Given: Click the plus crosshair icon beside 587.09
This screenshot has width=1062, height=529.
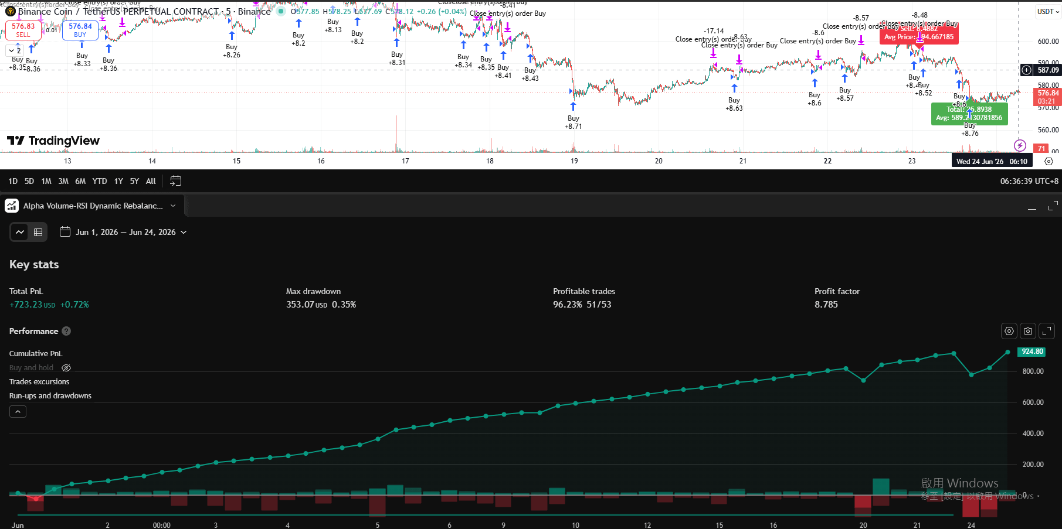Looking at the screenshot, I should (x=1026, y=70).
